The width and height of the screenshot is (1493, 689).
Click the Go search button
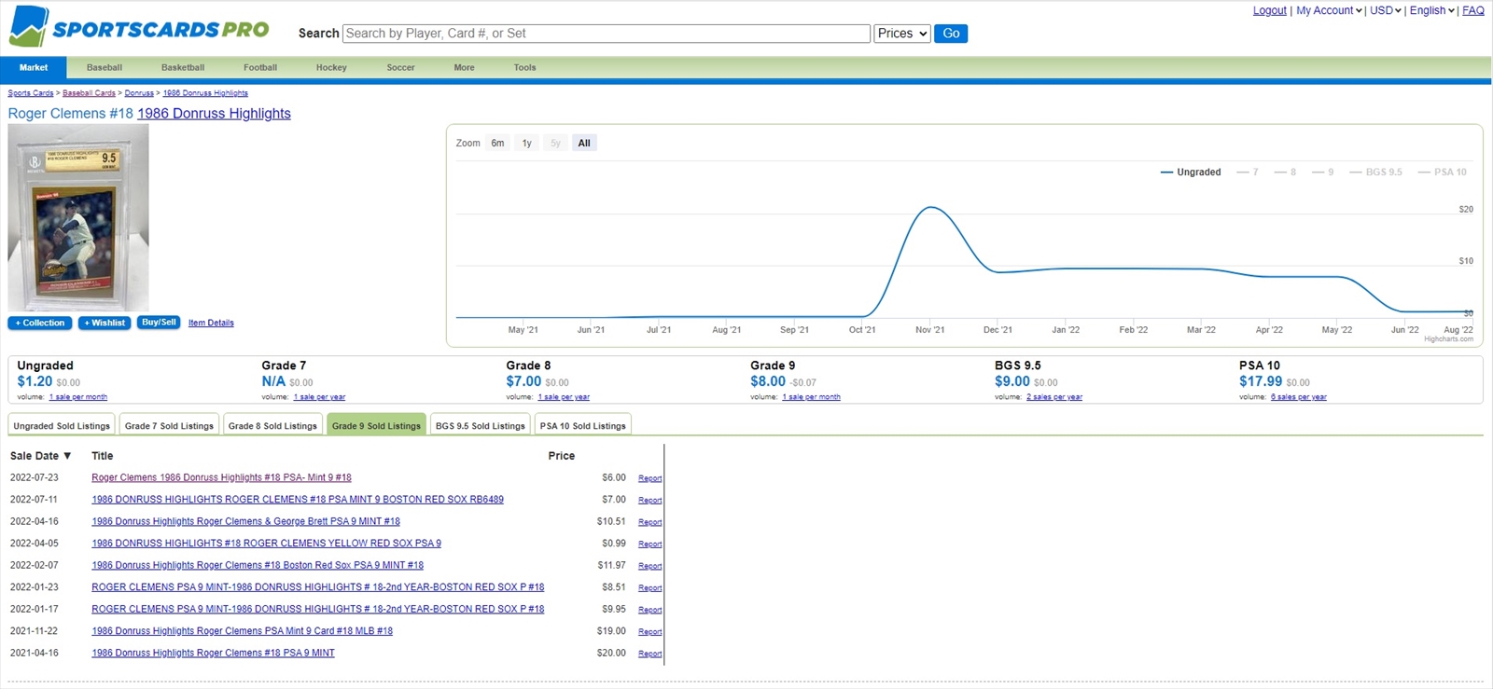[951, 34]
